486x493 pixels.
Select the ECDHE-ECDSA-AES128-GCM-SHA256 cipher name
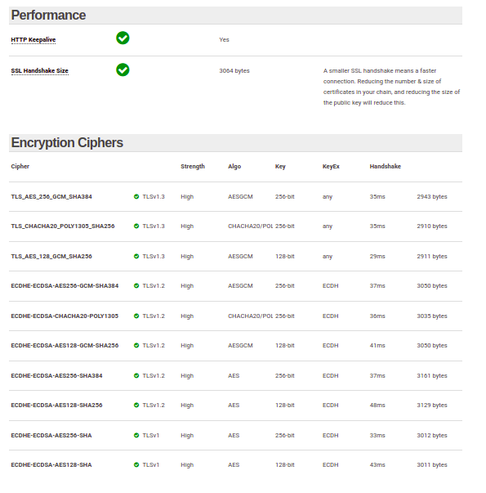(x=65, y=346)
